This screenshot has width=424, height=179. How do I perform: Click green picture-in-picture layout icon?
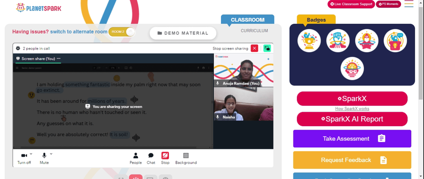point(267,48)
